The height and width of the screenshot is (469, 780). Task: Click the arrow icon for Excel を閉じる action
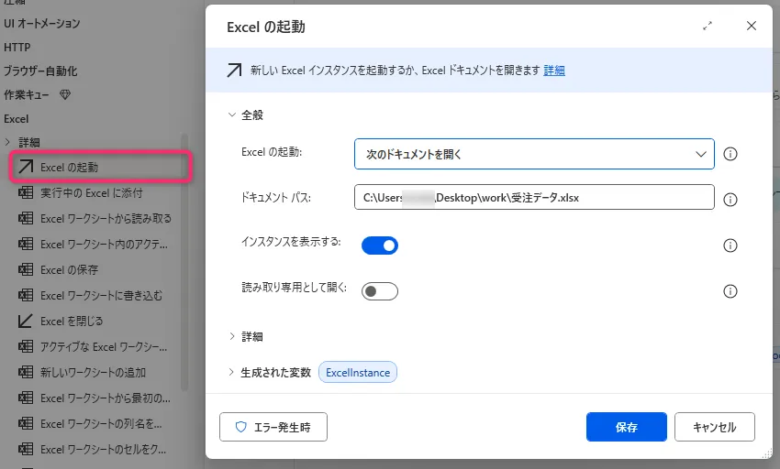pyautogui.click(x=26, y=322)
